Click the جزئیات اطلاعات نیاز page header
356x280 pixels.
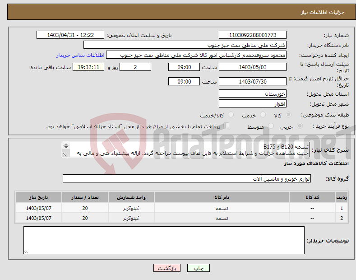tap(323, 12)
